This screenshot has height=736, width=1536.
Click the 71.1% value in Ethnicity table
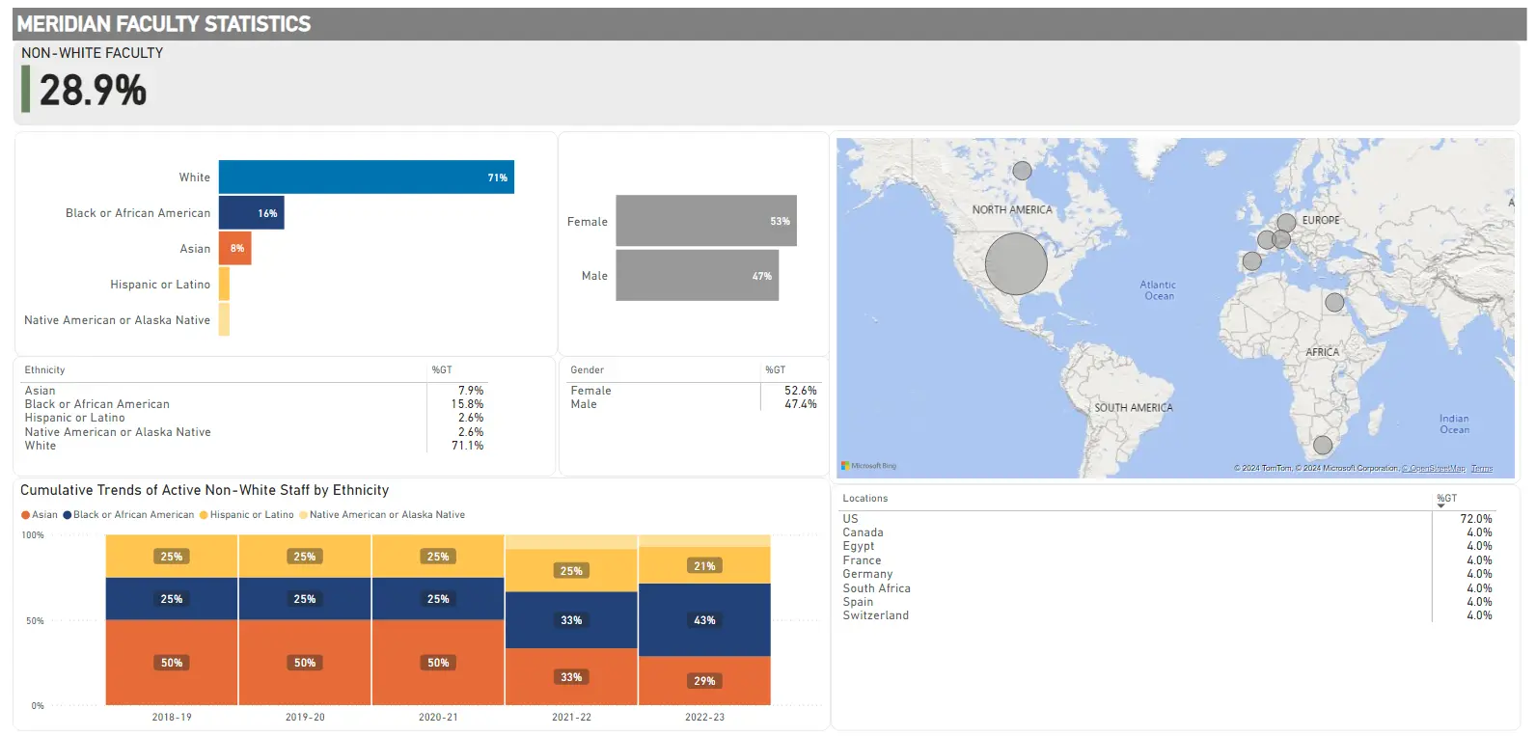click(468, 446)
